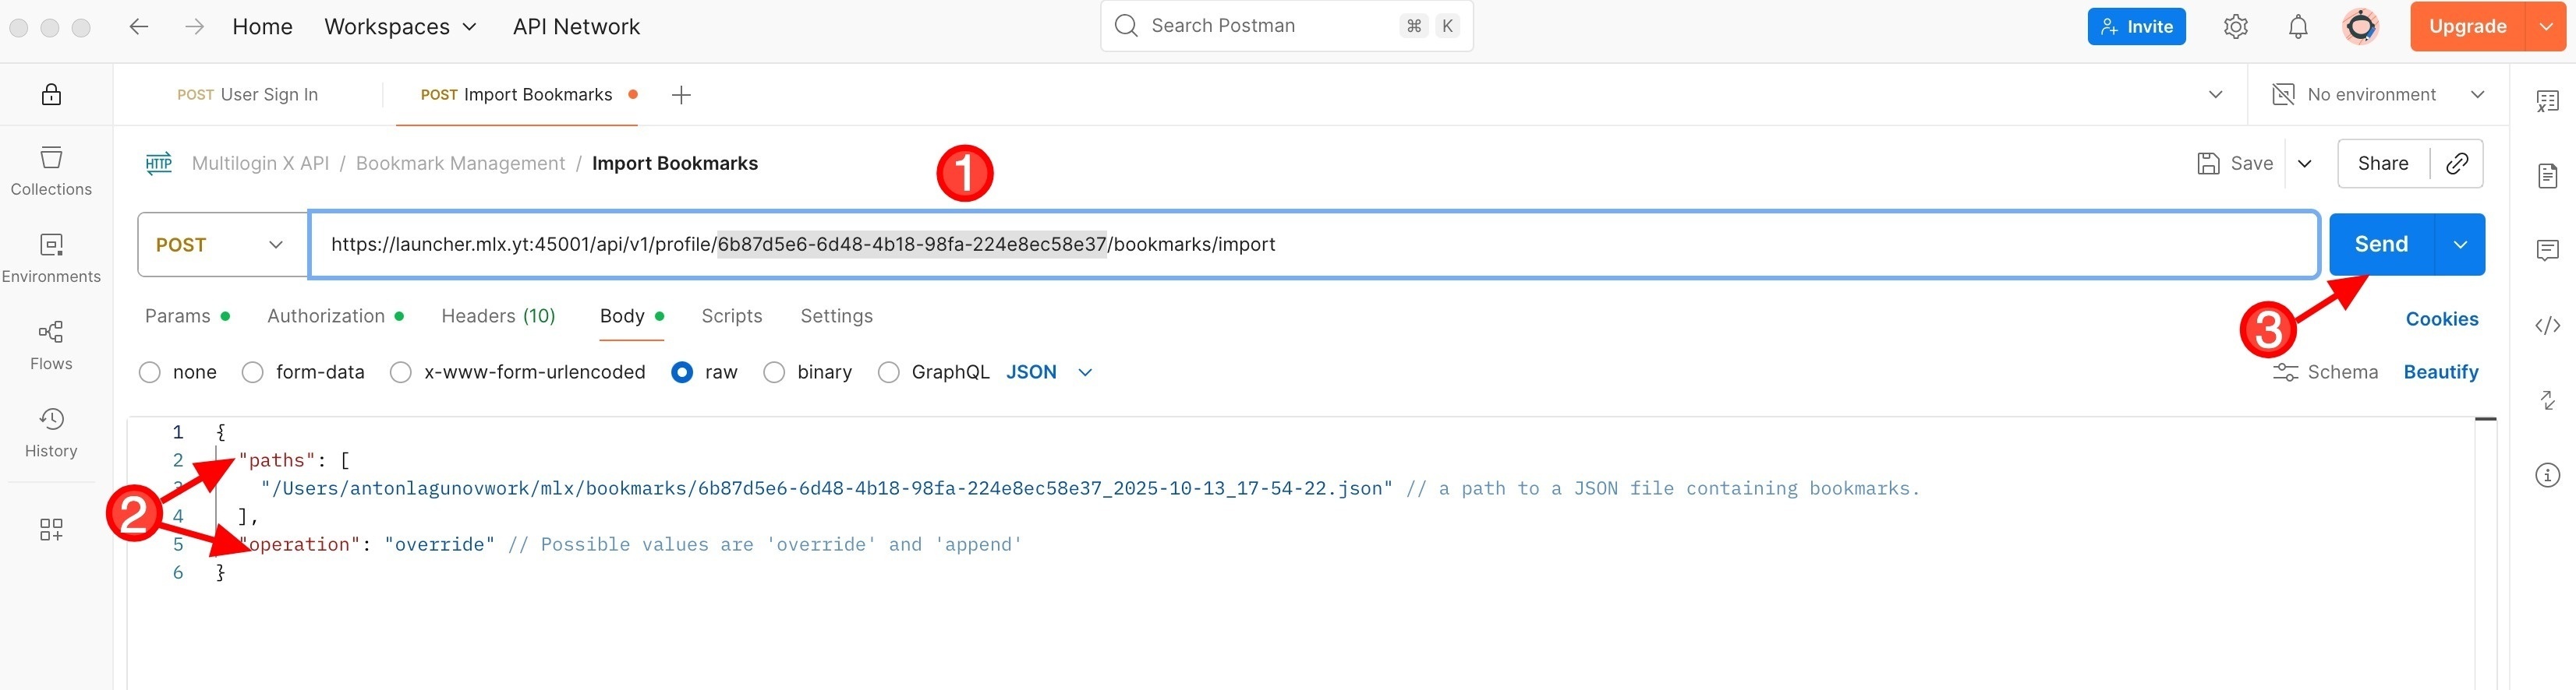The image size is (2576, 690).
Task: Open the user avatar menu
Action: [2361, 27]
